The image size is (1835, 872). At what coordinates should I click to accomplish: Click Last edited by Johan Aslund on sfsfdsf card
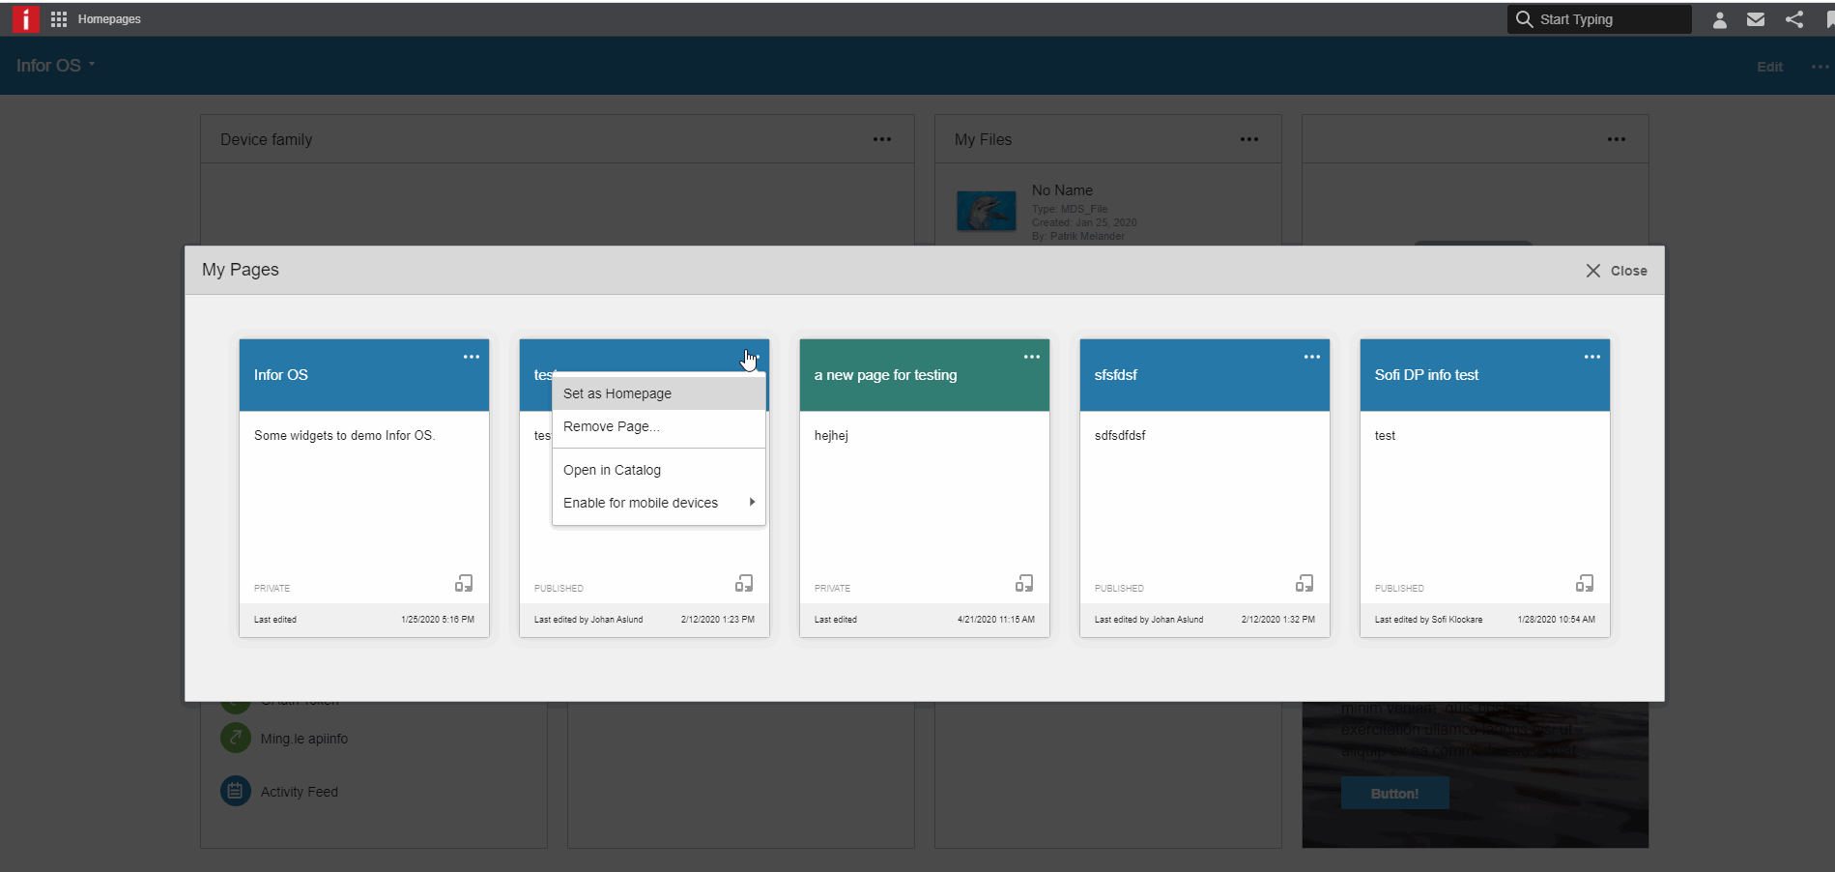[1149, 620]
